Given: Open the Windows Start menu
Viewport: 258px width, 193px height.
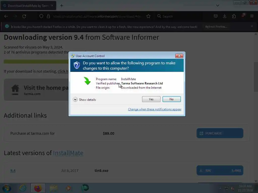Looking at the screenshot, I should [7, 188].
